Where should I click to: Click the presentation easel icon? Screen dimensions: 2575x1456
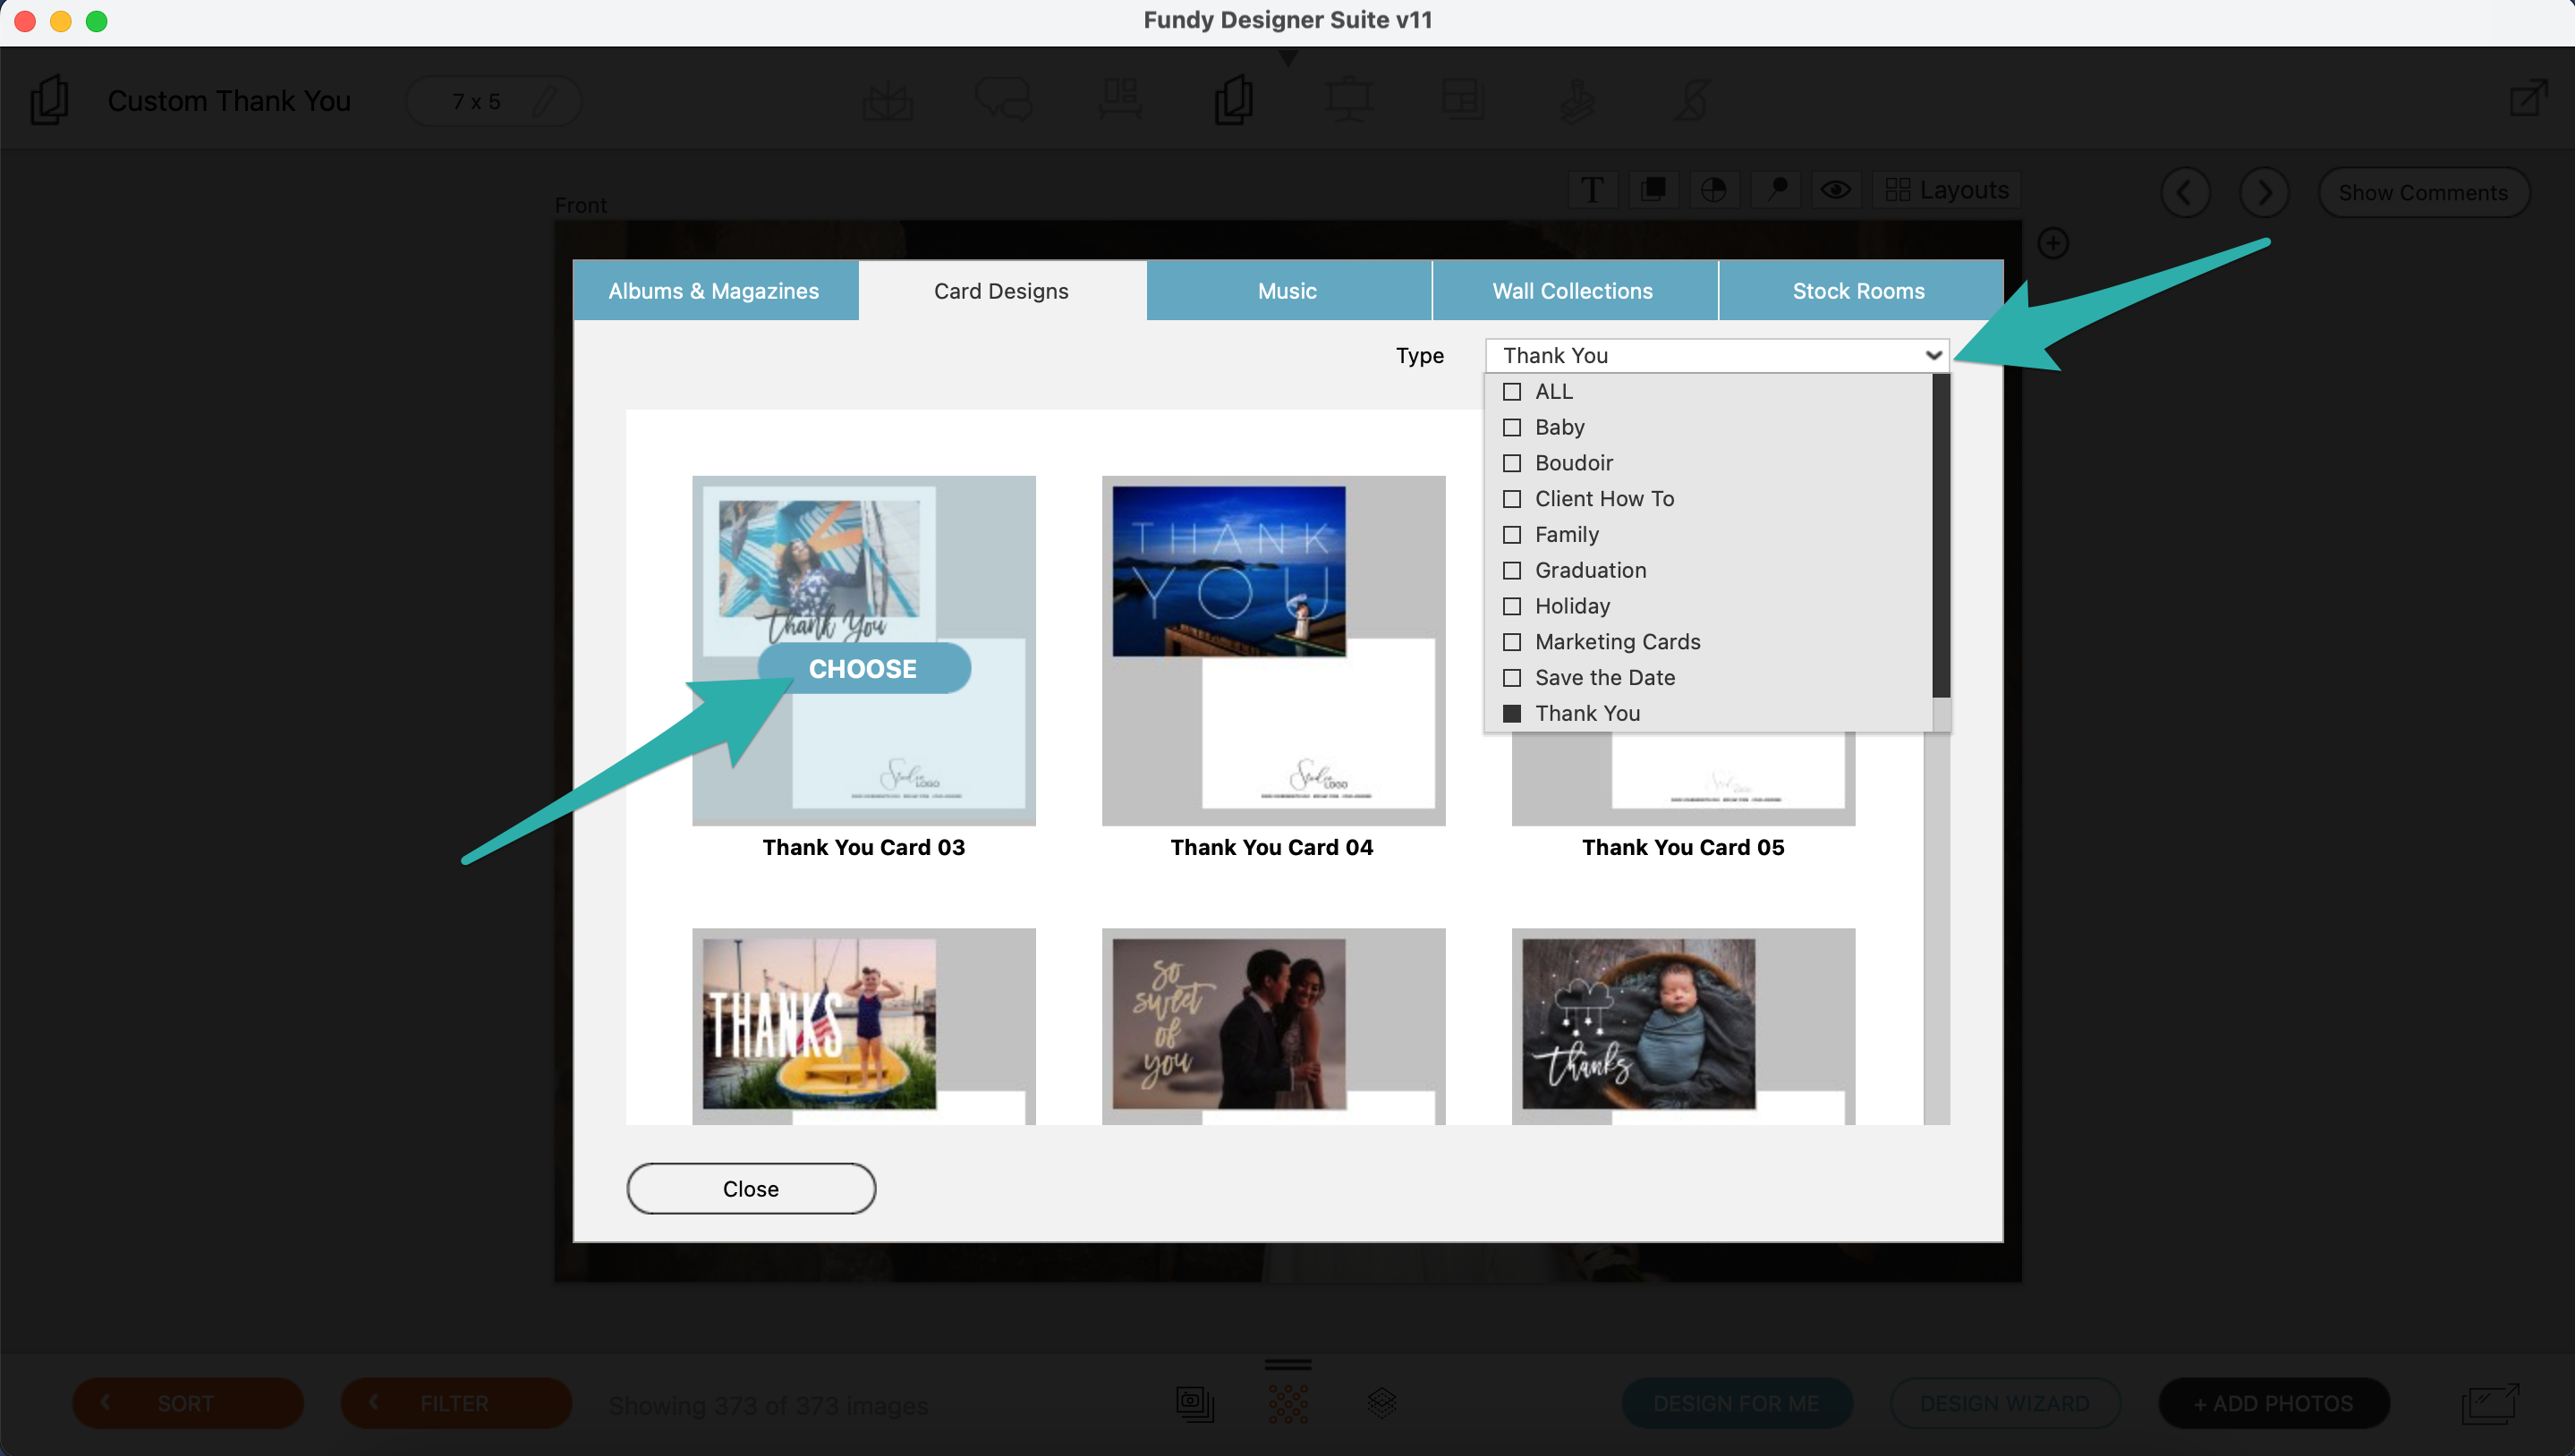1348,101
